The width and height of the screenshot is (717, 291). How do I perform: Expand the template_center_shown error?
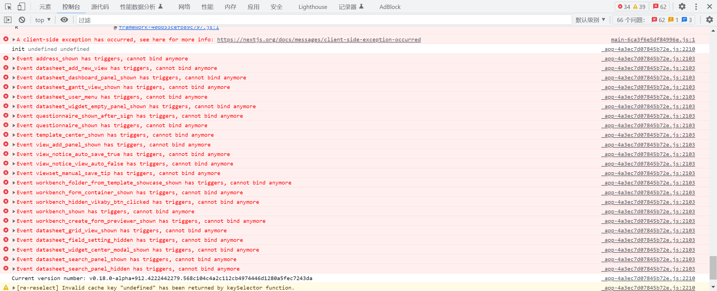(x=14, y=135)
